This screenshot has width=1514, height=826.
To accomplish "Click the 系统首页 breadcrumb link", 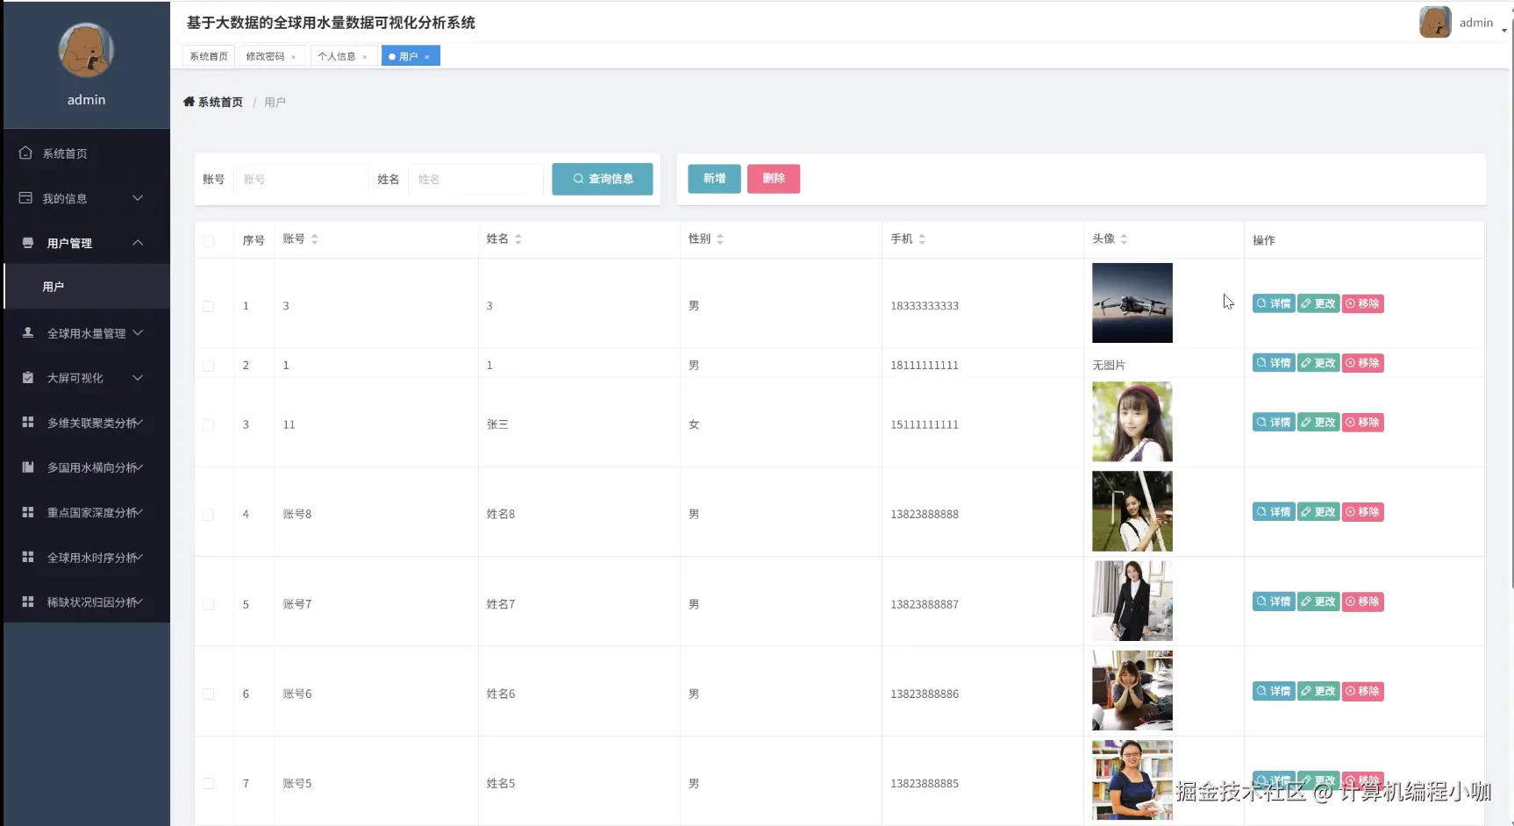I will [220, 102].
